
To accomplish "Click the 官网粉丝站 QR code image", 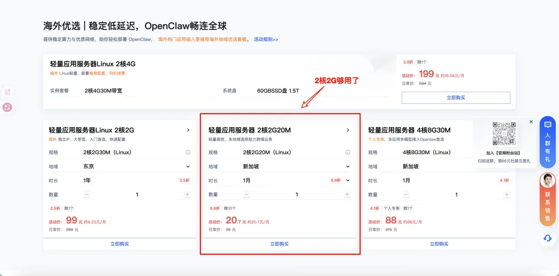I will pyautogui.click(x=504, y=133).
